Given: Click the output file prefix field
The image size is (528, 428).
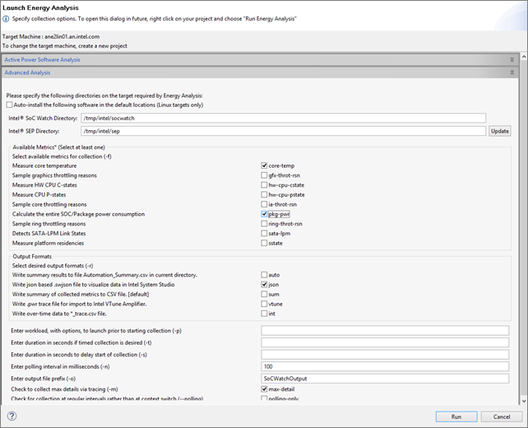Looking at the screenshot, I should click(x=384, y=377).
